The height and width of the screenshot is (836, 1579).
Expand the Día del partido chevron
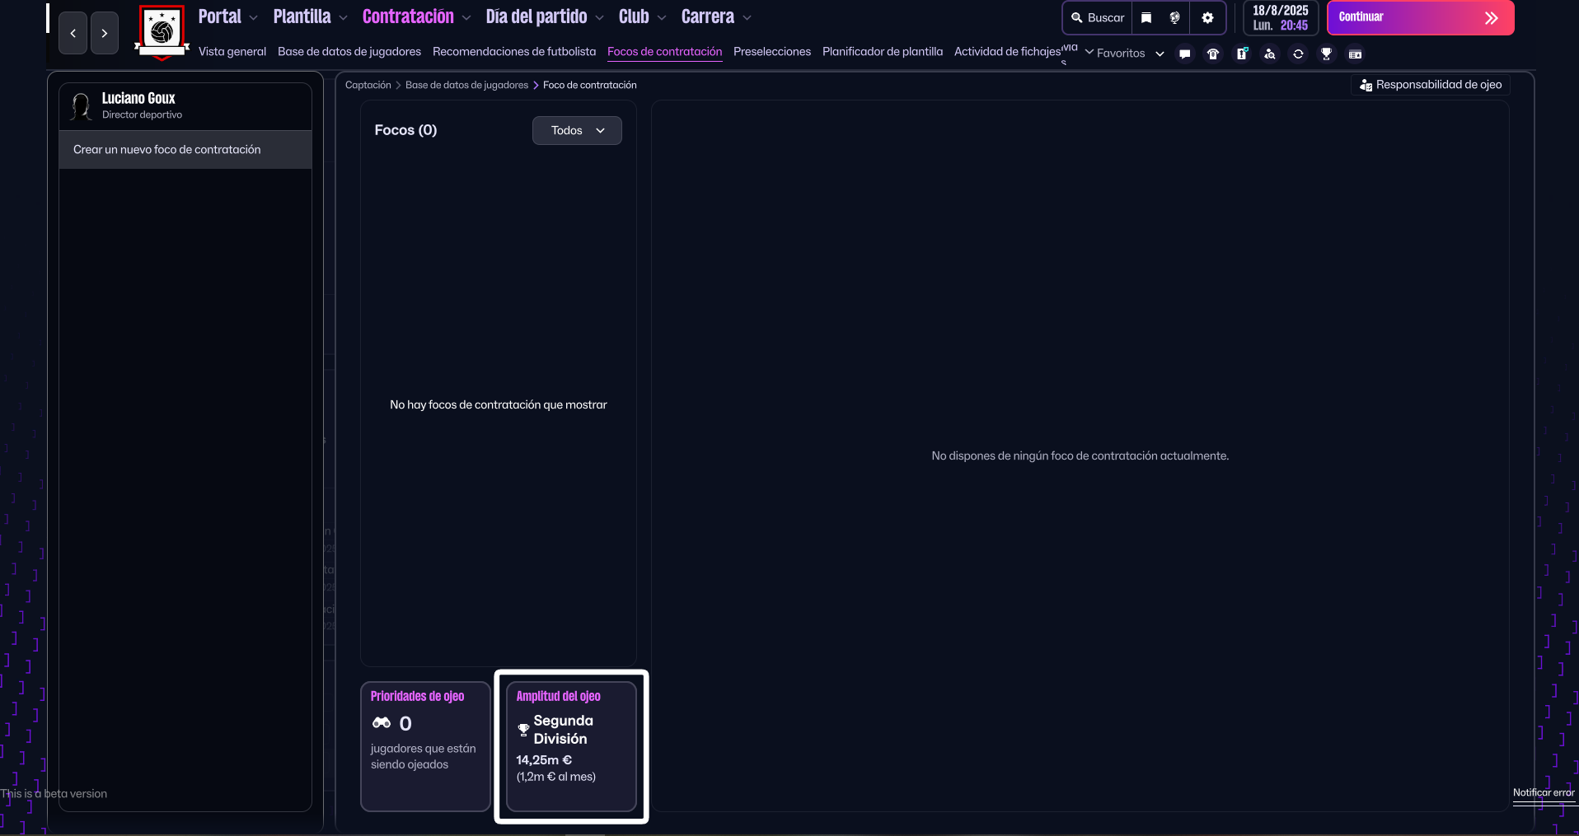(599, 17)
